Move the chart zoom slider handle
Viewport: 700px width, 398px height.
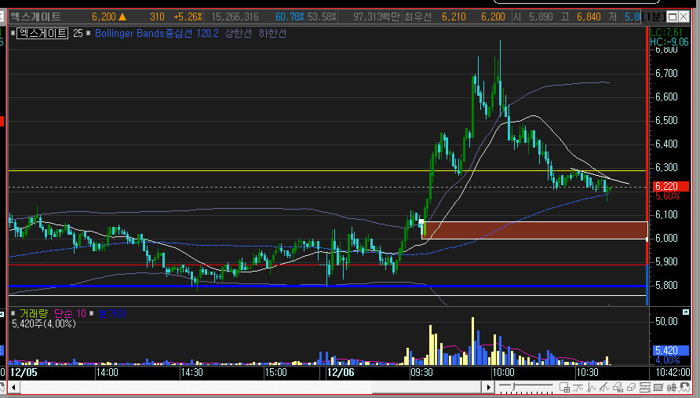tap(513, 386)
